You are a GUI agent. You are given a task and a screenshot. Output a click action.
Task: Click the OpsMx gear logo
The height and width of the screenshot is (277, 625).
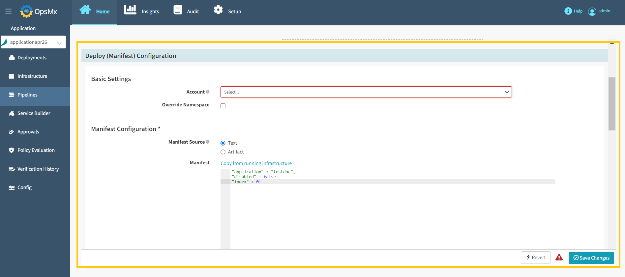(x=26, y=12)
